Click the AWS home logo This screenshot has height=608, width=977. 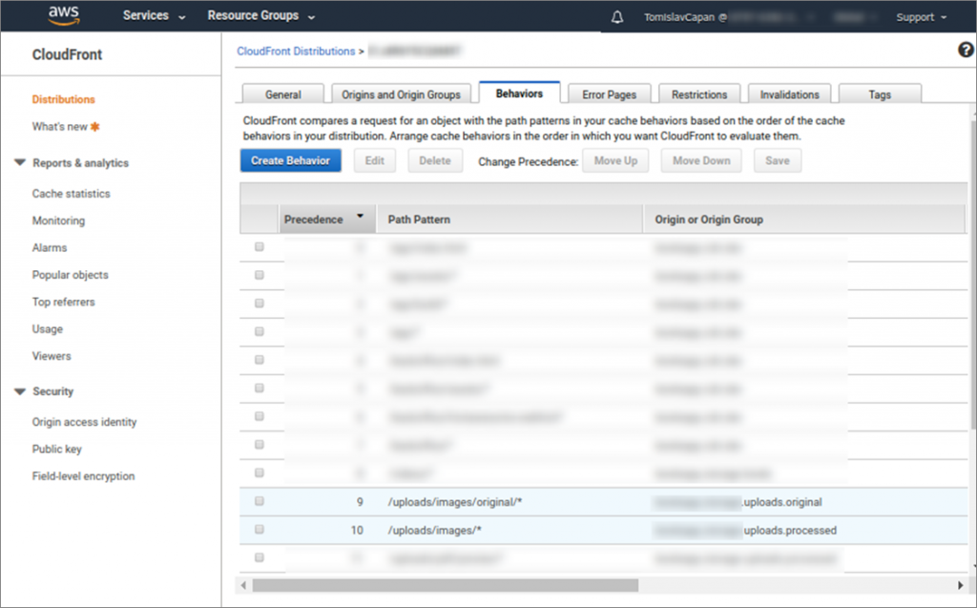point(63,14)
